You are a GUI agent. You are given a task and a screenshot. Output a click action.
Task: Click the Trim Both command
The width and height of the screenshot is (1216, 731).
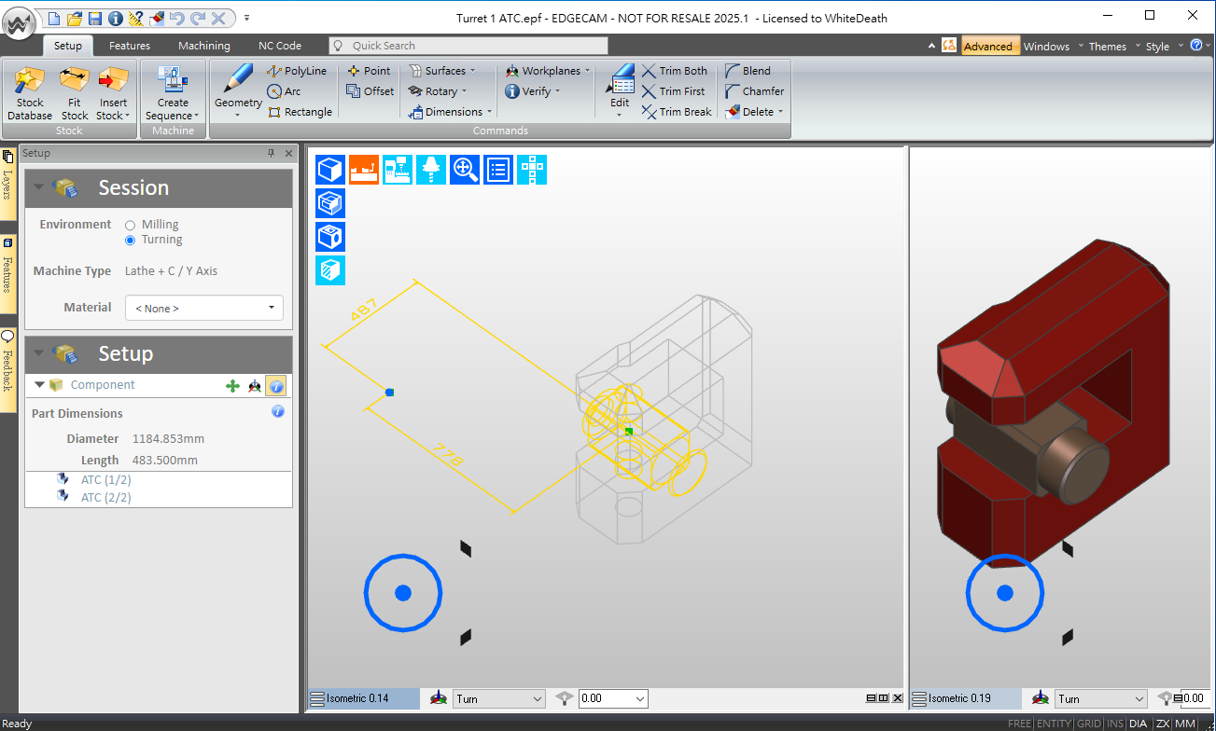(x=674, y=71)
